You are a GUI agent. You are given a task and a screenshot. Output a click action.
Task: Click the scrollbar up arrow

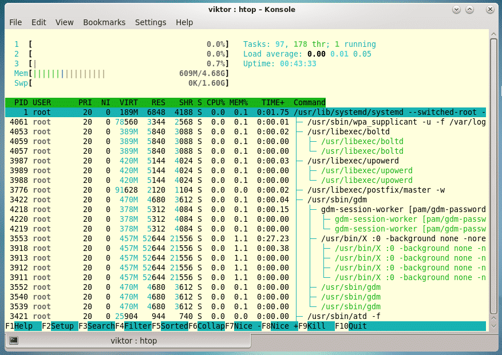(493, 34)
